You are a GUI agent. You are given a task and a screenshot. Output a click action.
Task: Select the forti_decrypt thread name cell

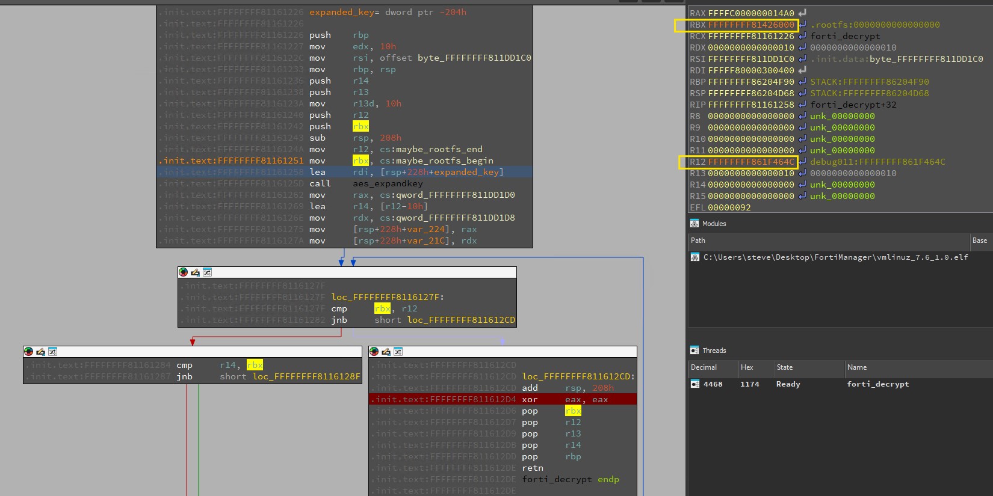[878, 384]
